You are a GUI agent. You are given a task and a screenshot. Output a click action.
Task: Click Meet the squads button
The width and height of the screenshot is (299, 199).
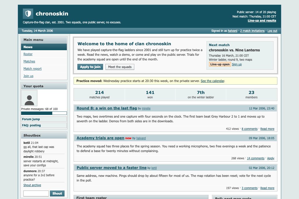(x=120, y=67)
